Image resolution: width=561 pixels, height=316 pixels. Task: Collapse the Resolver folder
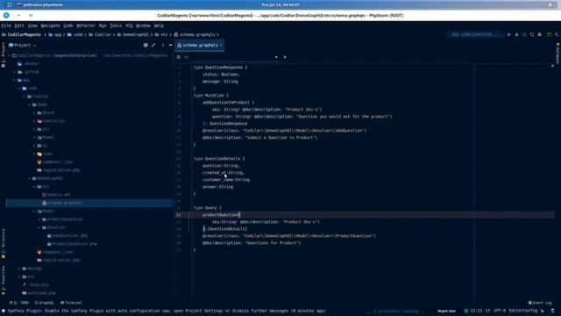[x=39, y=227]
